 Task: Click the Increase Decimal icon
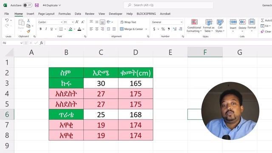[x=175, y=29]
